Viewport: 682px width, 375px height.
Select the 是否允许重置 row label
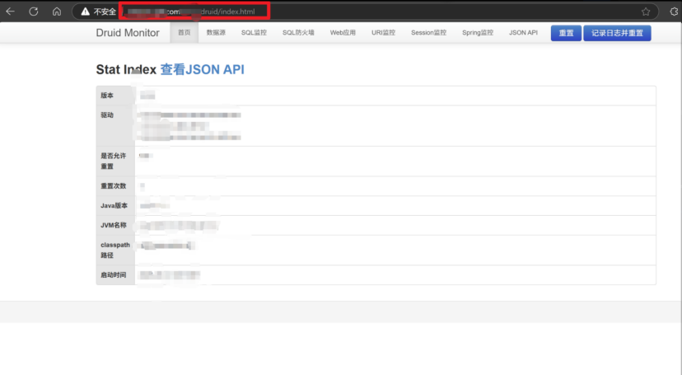(x=114, y=161)
